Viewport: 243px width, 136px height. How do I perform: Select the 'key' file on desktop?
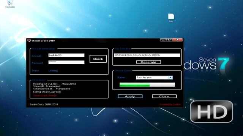(171, 18)
